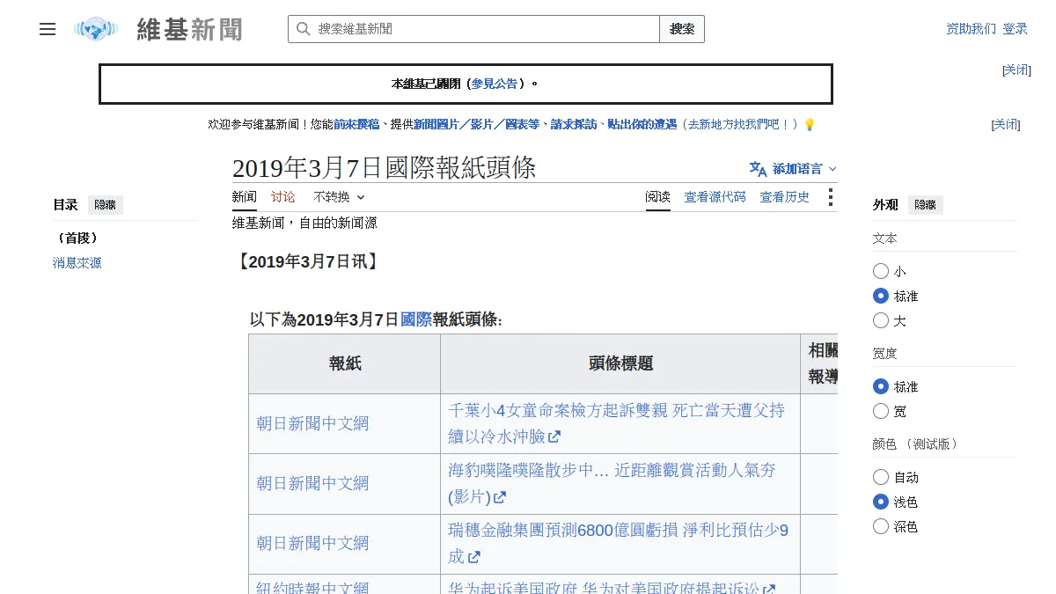Close the site notice banner
The width and height of the screenshot is (1056, 594).
1016,70
